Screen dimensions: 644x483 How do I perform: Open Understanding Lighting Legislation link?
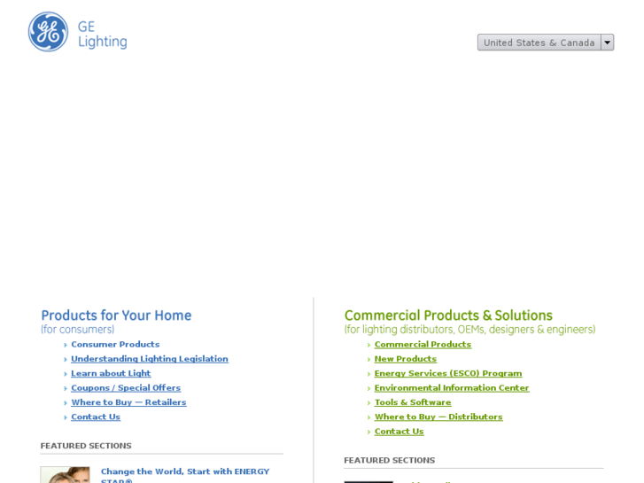[x=149, y=359]
